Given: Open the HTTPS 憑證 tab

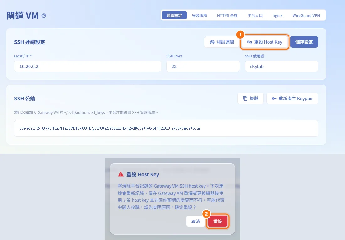Looking at the screenshot, I should pyautogui.click(x=227, y=15).
